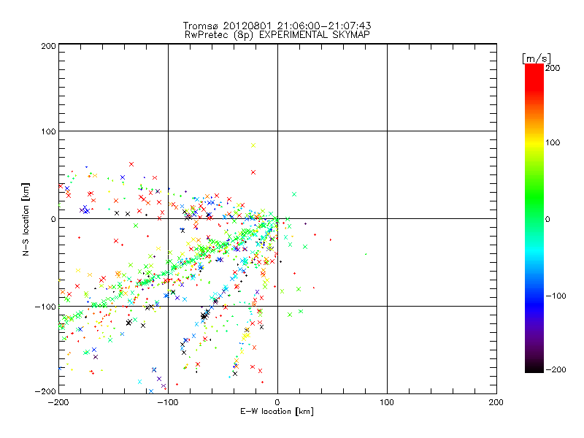Click N-S axis tick label '-200'
584x438 pixels.
[45, 391]
